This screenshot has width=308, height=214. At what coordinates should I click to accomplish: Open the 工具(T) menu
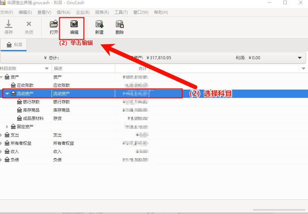click(x=121, y=12)
